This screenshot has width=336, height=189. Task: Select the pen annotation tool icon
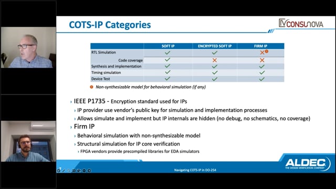[x=64, y=171]
